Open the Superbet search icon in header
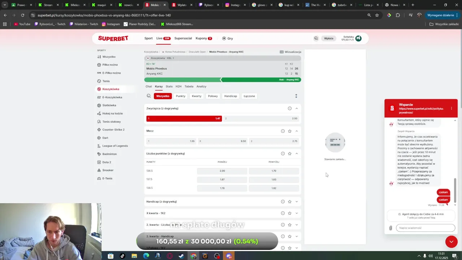The image size is (462, 260). point(316,38)
